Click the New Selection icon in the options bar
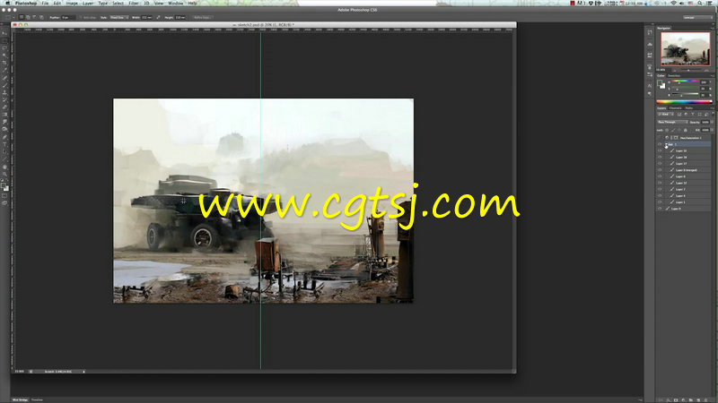Screen dimensions: 718x403 (21, 17)
